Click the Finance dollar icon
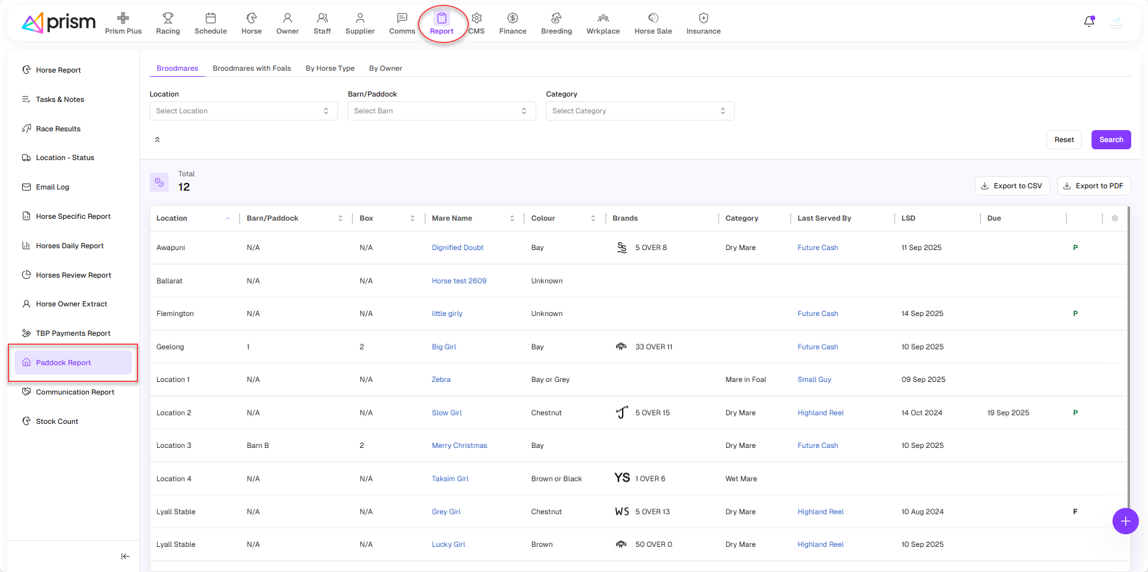1148x572 pixels. tap(512, 19)
